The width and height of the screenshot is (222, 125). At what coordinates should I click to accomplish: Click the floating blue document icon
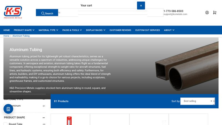[8, 109]
